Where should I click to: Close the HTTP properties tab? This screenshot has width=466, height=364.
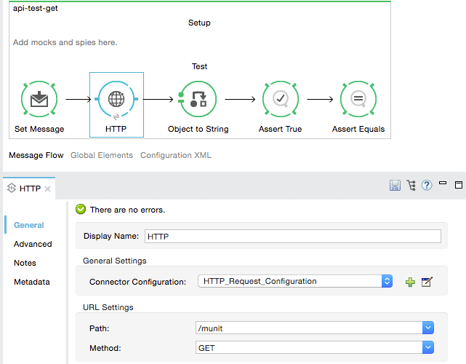point(47,189)
